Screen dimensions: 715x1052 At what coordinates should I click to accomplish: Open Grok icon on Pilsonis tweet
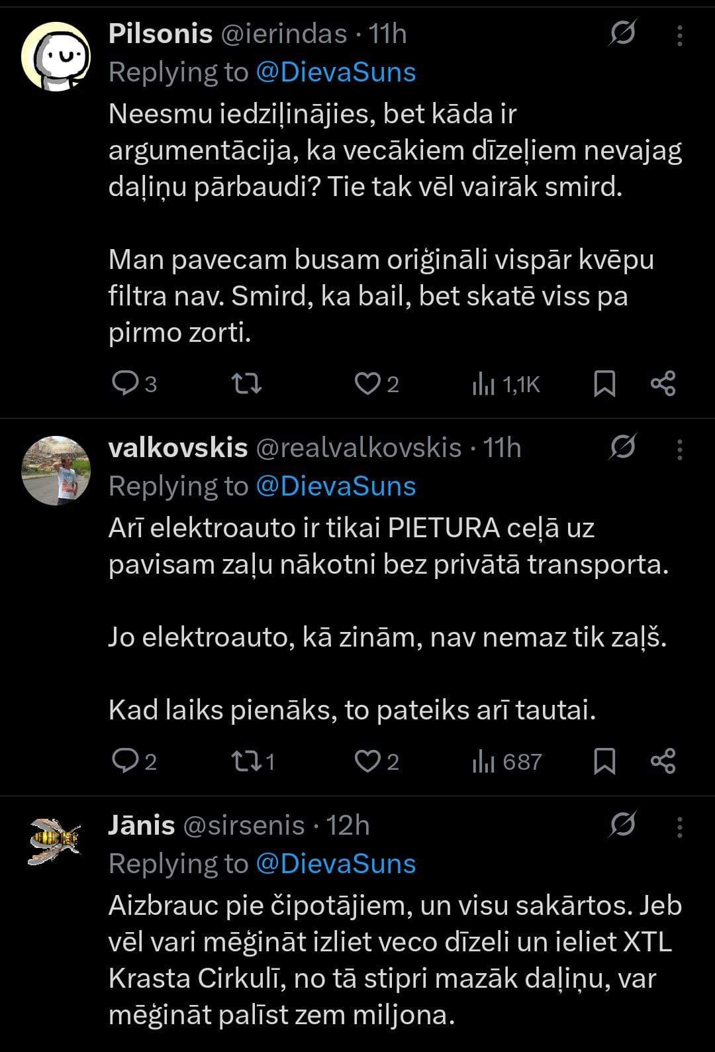(622, 34)
